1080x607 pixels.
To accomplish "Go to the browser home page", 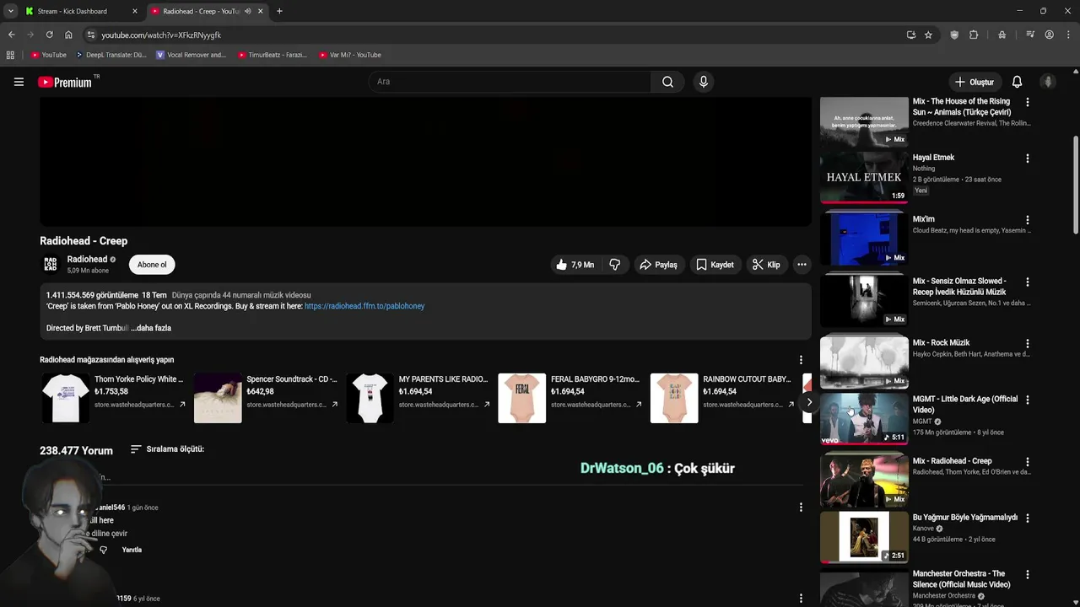I will point(68,35).
